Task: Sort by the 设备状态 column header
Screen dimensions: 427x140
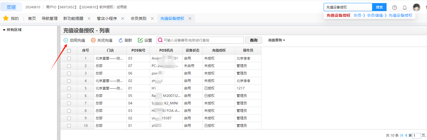Action: [x=192, y=51]
